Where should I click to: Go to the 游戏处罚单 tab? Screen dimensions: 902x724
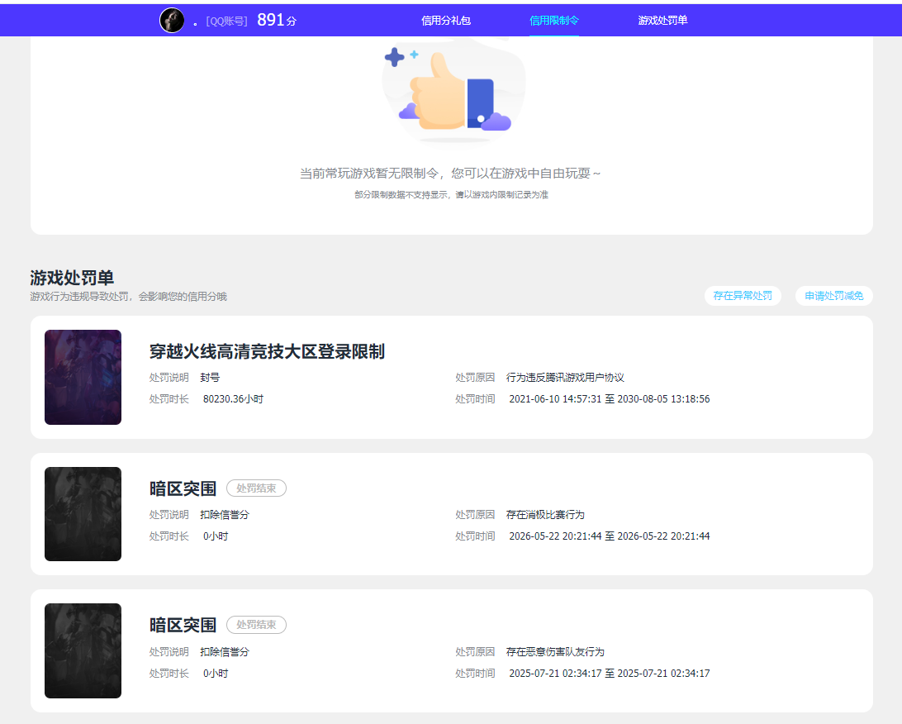point(662,21)
